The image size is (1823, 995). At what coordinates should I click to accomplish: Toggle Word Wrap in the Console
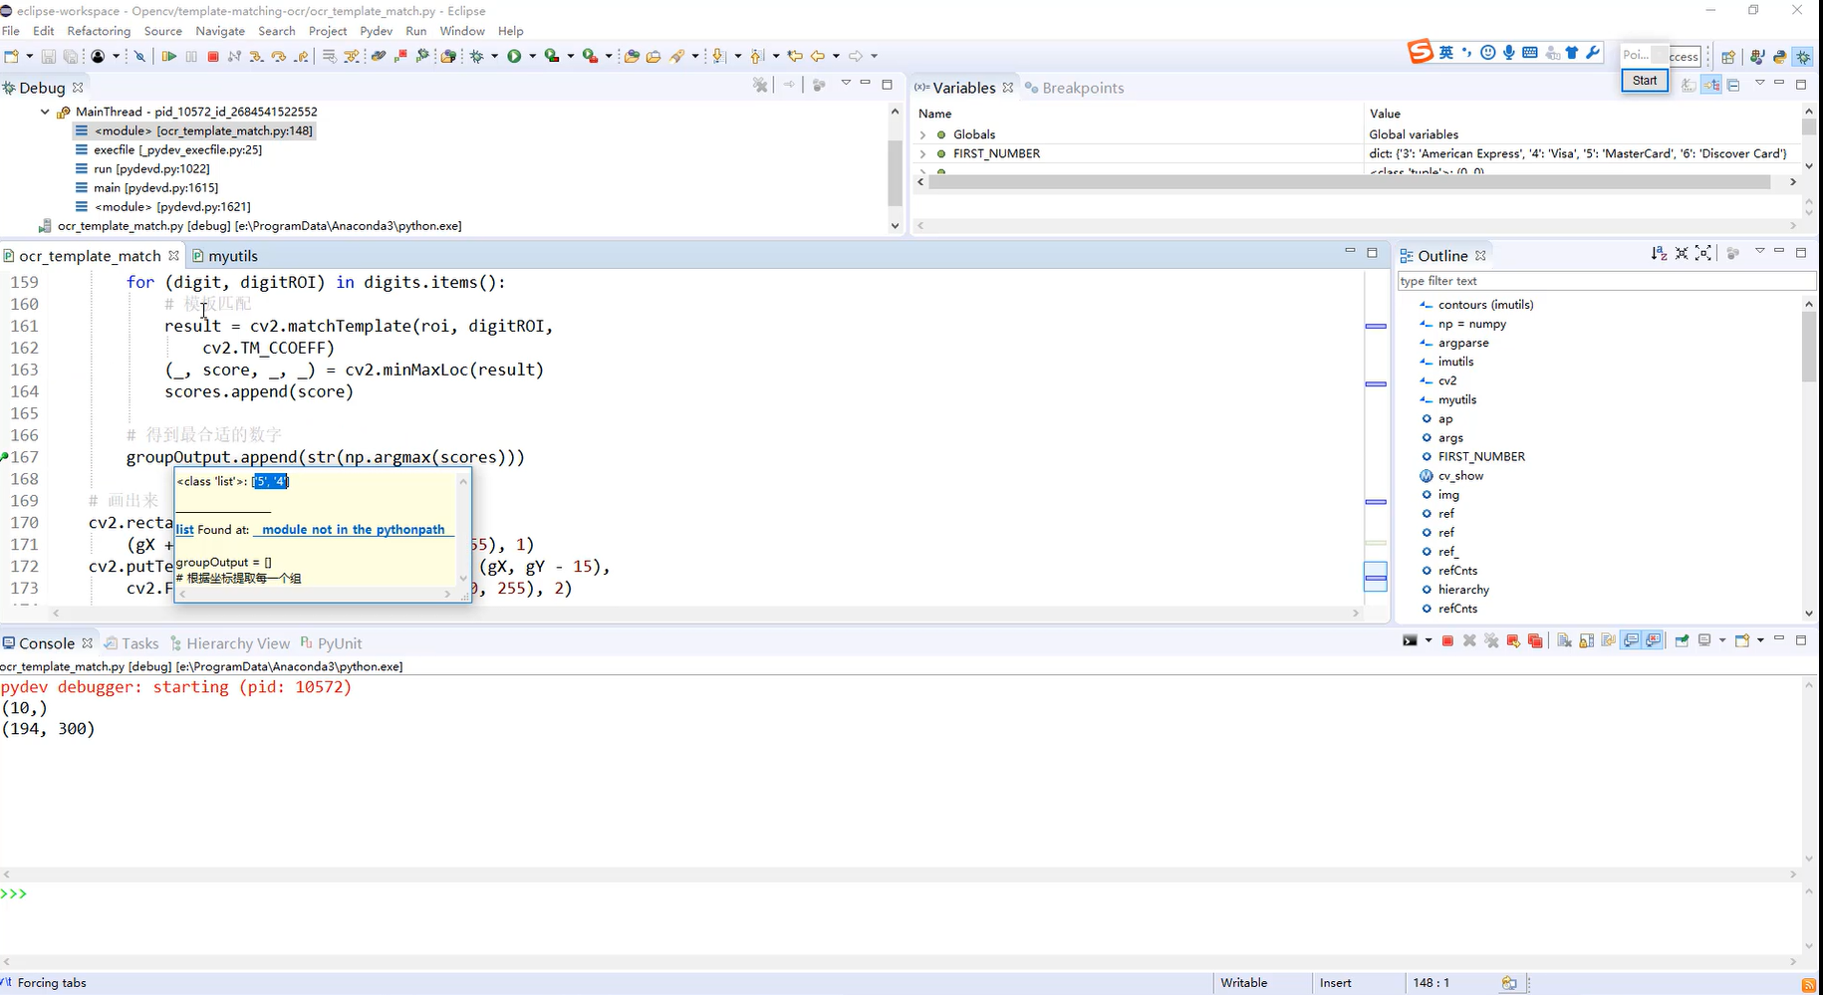pos(1608,640)
